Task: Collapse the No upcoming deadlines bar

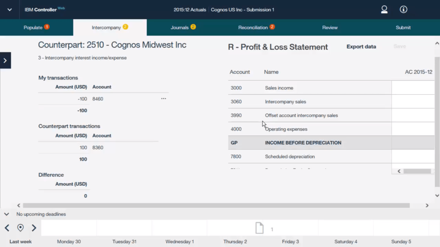Action: (x=6, y=214)
